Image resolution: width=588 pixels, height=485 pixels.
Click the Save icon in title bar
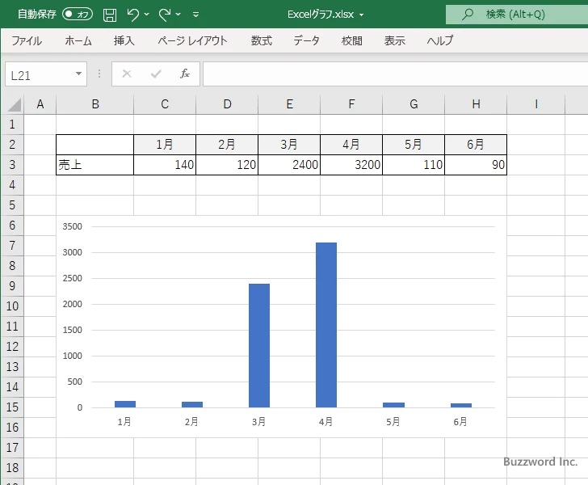tap(110, 15)
